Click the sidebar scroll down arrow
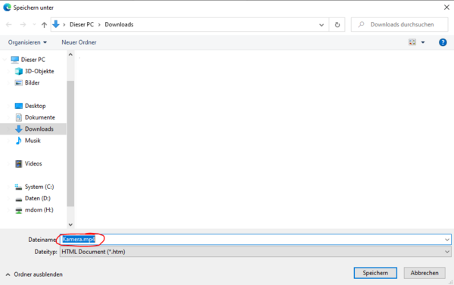The height and width of the screenshot is (285, 454). (70, 225)
